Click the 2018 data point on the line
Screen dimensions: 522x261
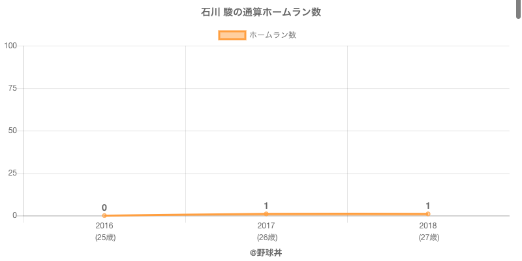(428, 213)
